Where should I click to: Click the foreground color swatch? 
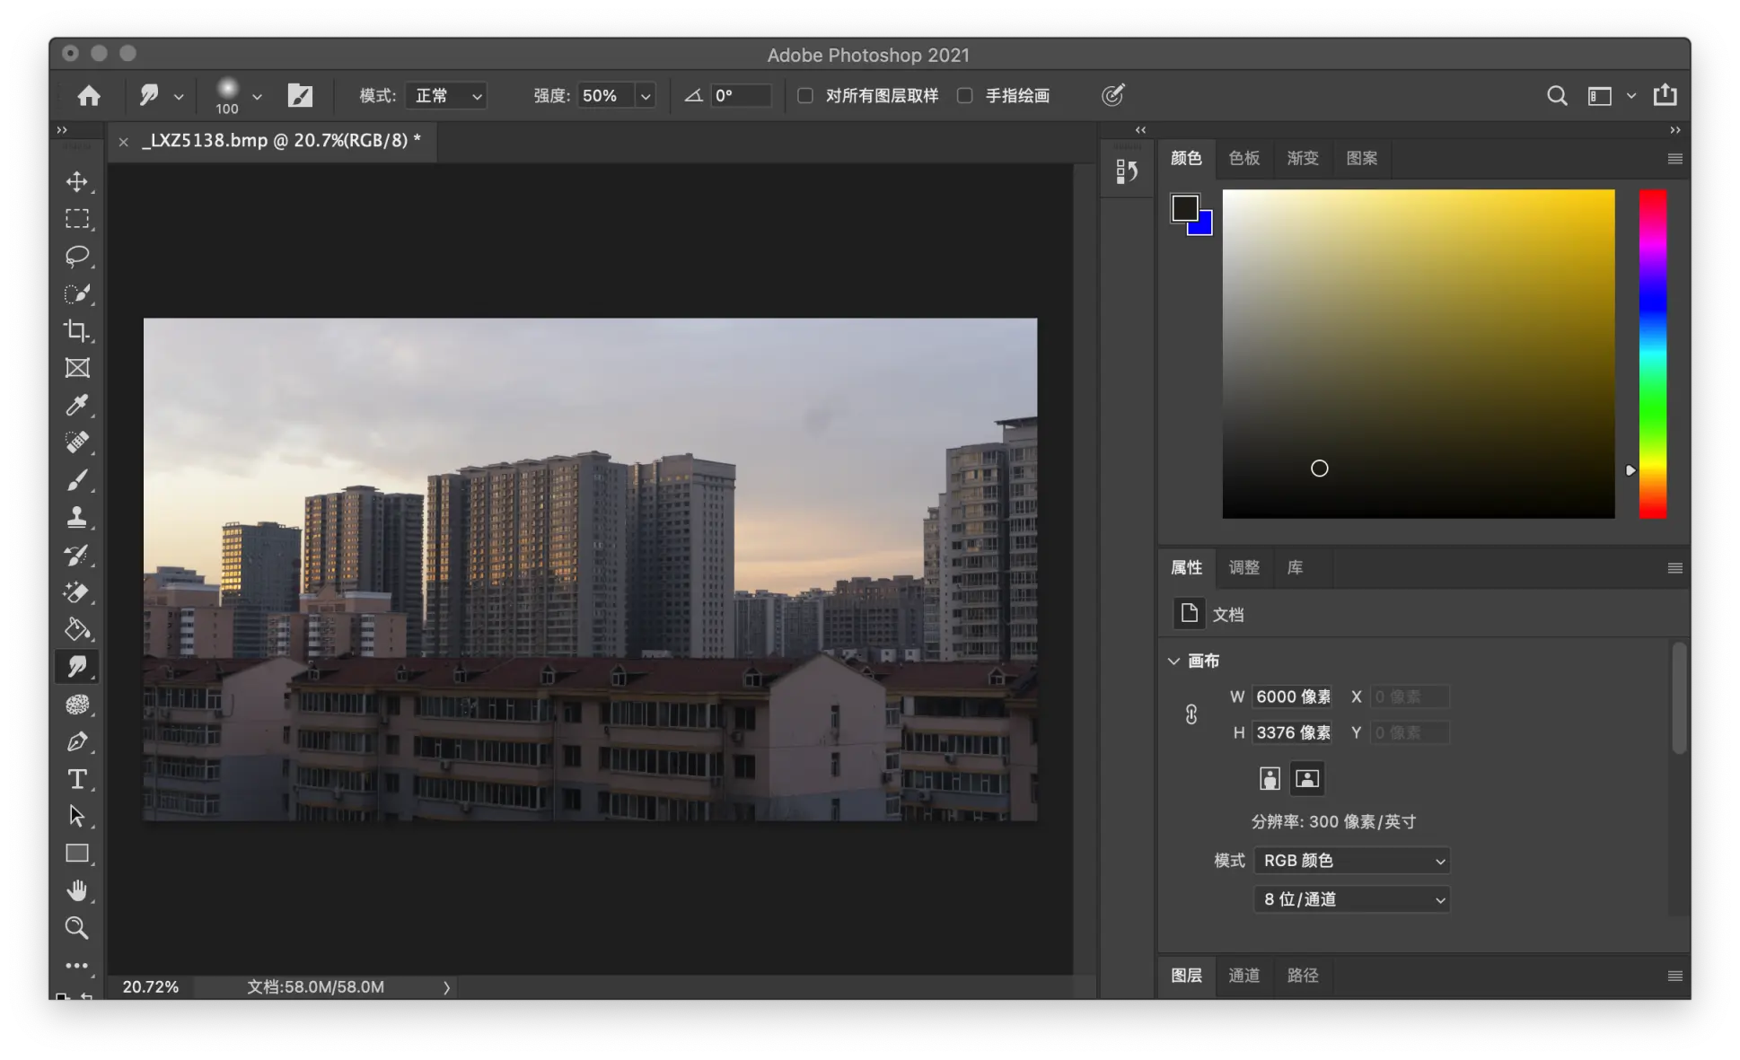coord(1184,208)
